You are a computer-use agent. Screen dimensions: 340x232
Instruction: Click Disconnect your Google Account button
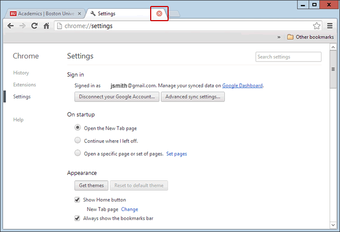[117, 97]
